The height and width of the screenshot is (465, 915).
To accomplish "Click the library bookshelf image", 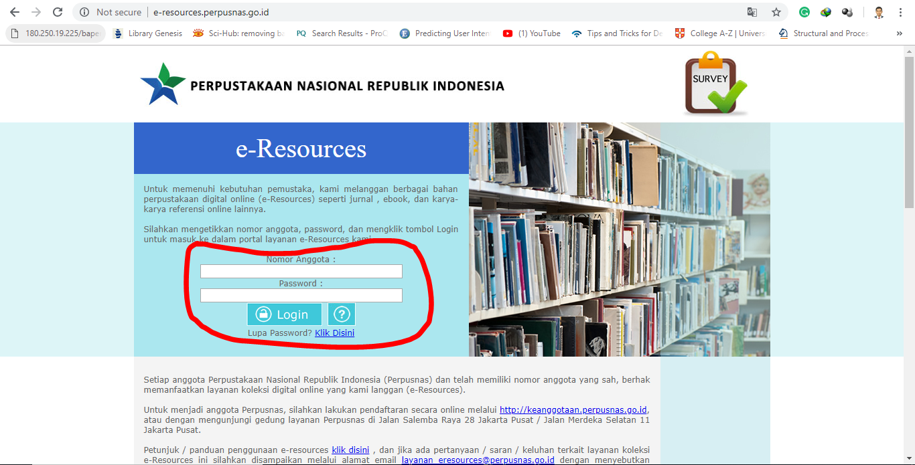I will 620,240.
